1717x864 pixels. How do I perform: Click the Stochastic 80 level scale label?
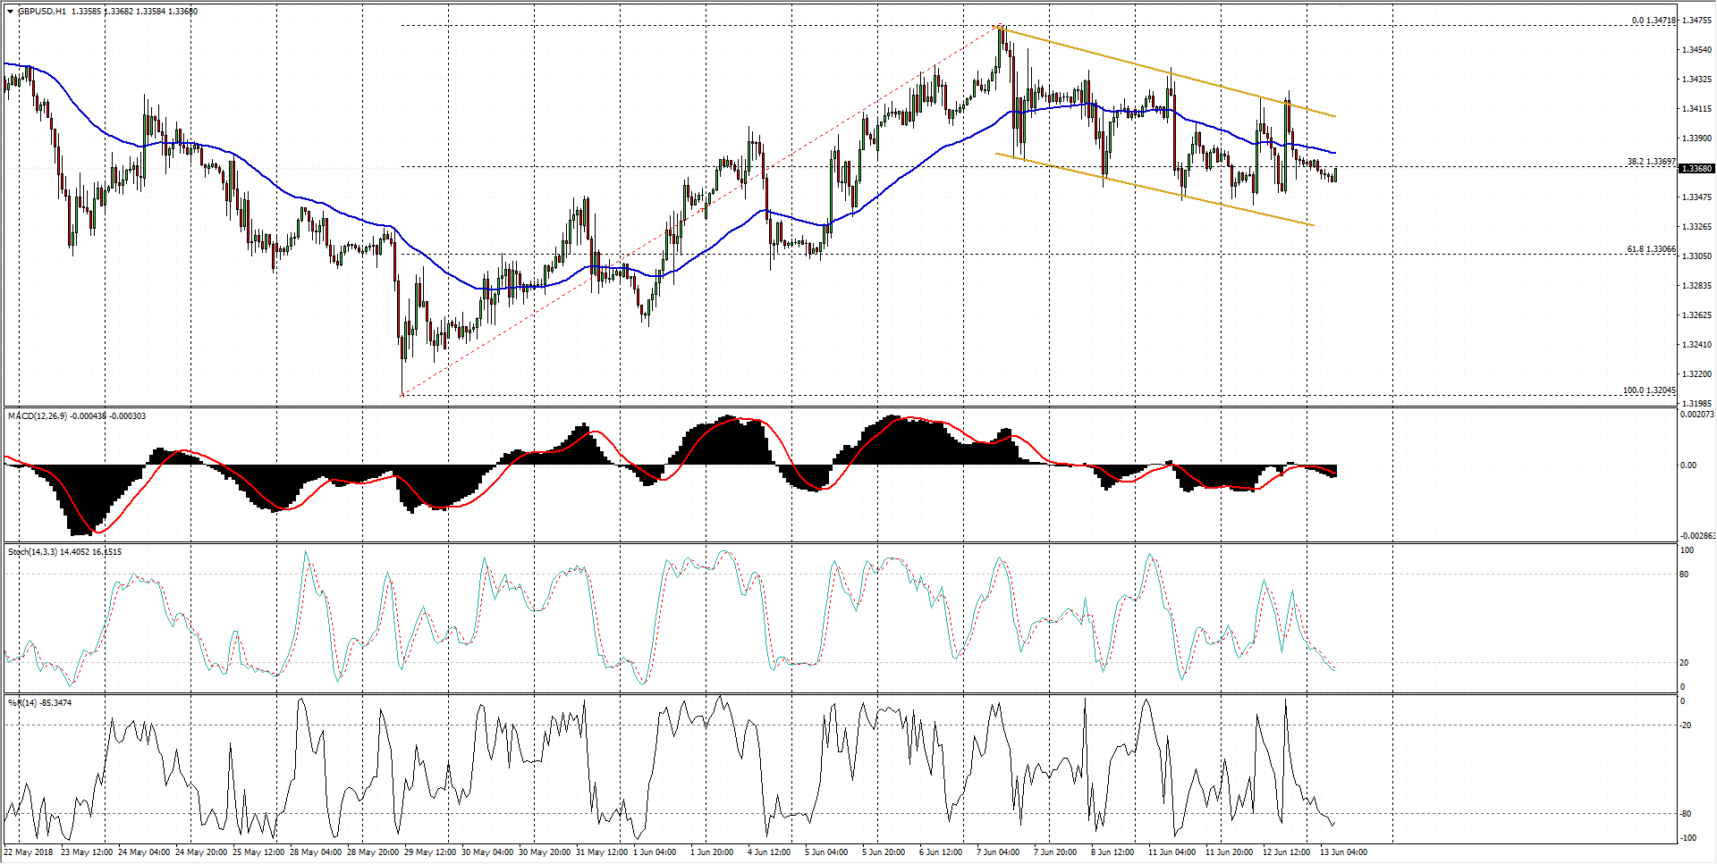tap(1685, 575)
